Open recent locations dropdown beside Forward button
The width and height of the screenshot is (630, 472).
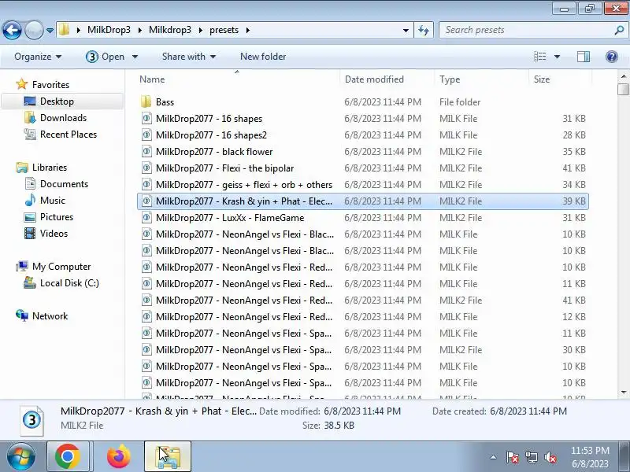tap(50, 31)
